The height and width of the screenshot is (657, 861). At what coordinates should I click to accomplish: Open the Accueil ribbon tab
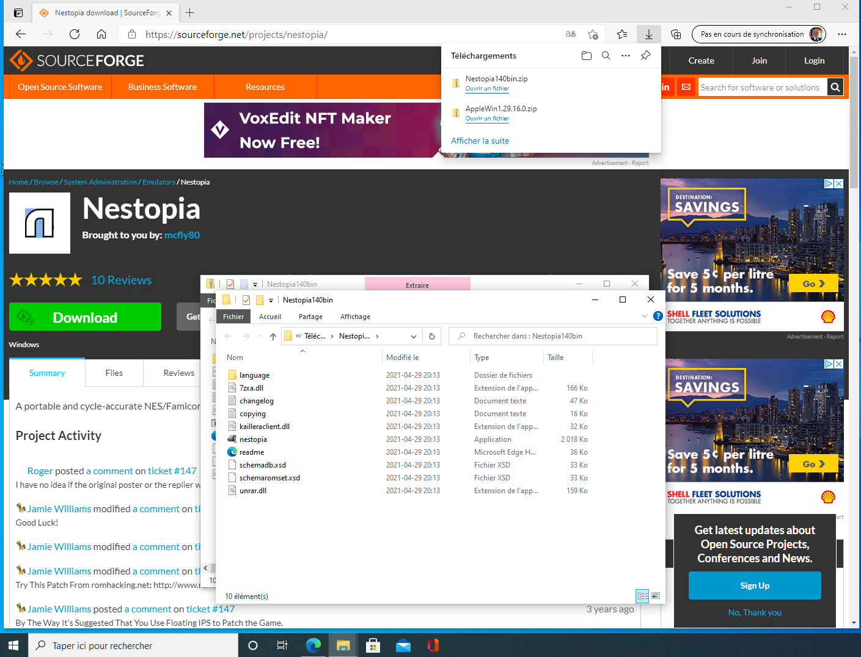(x=270, y=317)
